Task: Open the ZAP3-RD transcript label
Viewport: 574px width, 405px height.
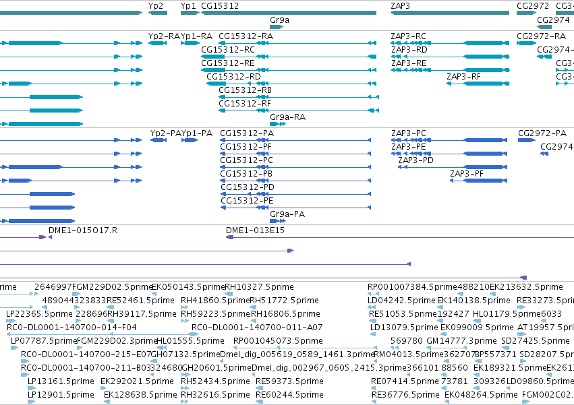Action: [x=409, y=50]
